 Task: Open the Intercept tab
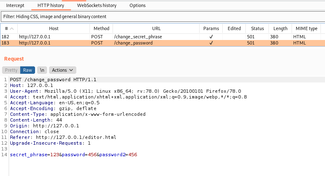[15, 5]
